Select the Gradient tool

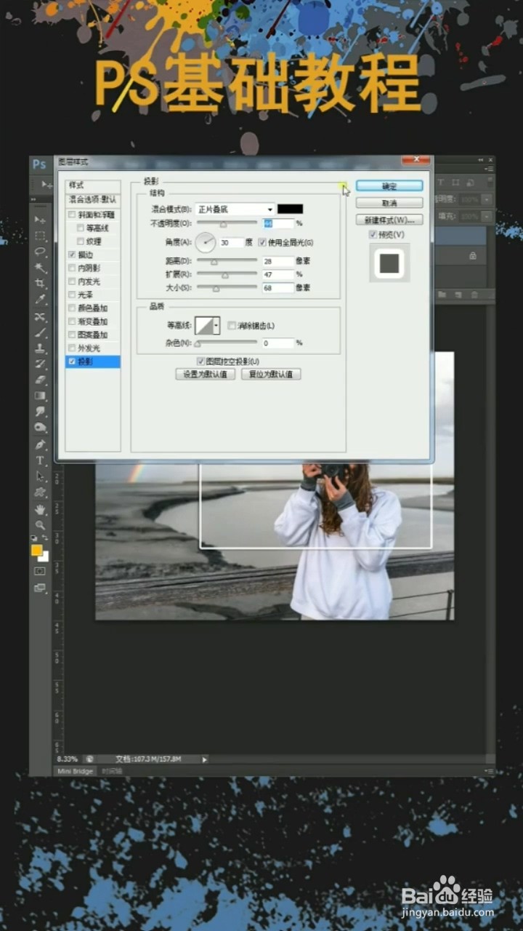pos(40,396)
